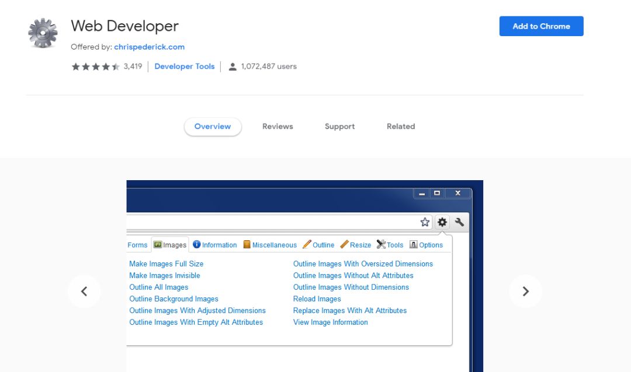Click Outline All Images in the preview
This screenshot has height=372, width=631.
tap(159, 287)
